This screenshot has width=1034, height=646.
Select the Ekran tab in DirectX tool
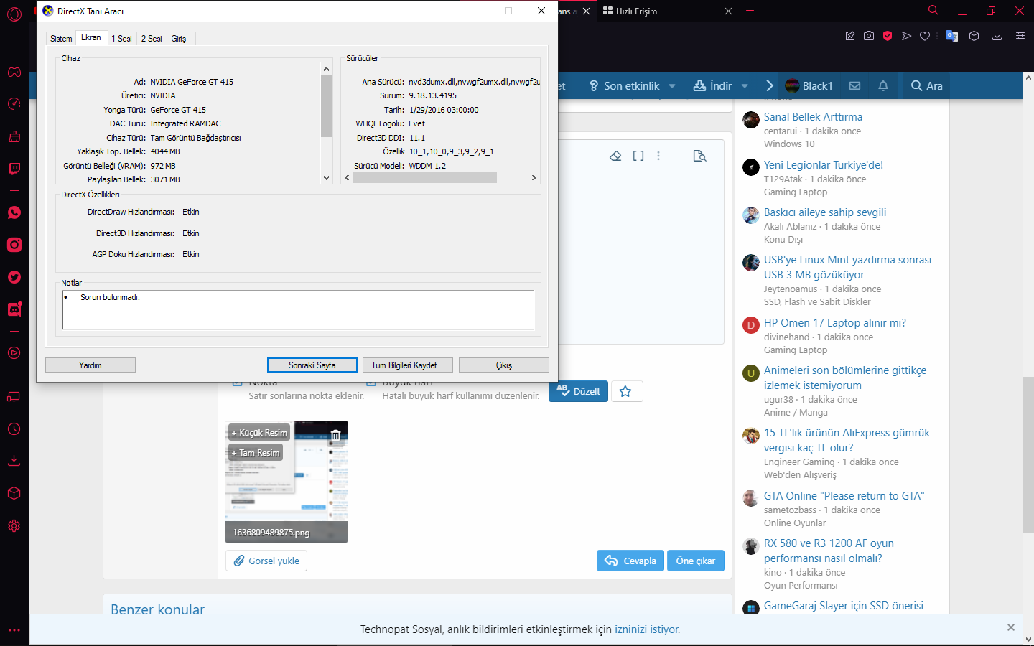[91, 37]
